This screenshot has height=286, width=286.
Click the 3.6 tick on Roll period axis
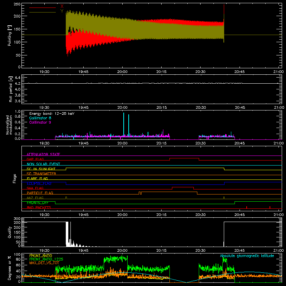pyautogui.click(x=18, y=101)
